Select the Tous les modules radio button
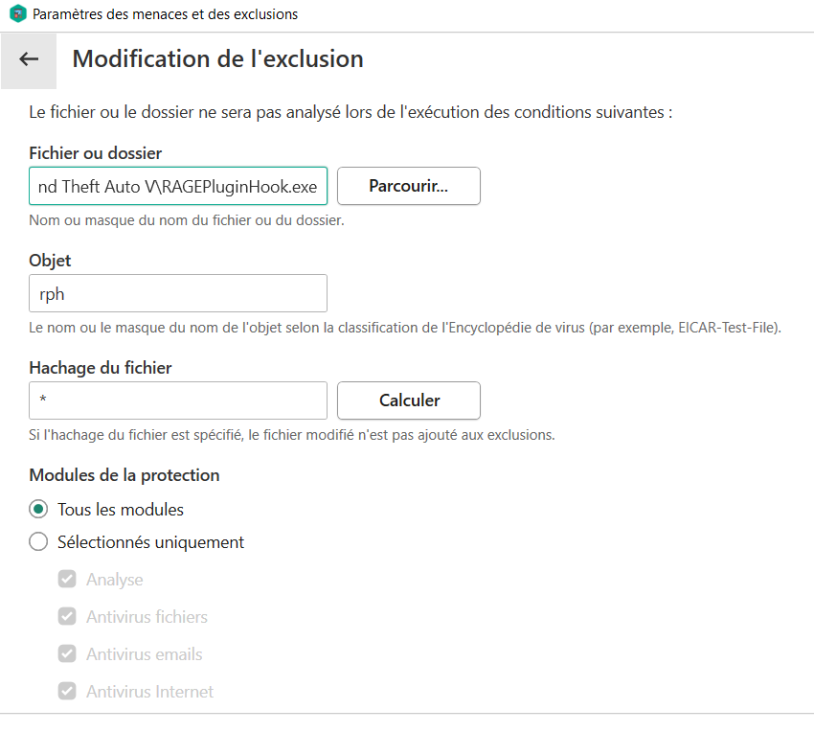The height and width of the screenshot is (755, 814). (x=38, y=509)
